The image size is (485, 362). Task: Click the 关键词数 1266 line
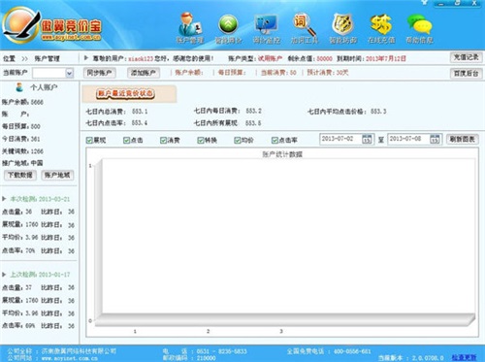[22, 151]
